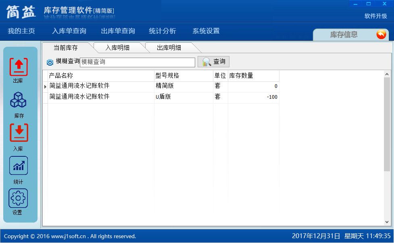Image resolution: width=394 pixels, height=243 pixels.
Task: Focus the 模糊查询 search input field
Action: [137, 62]
